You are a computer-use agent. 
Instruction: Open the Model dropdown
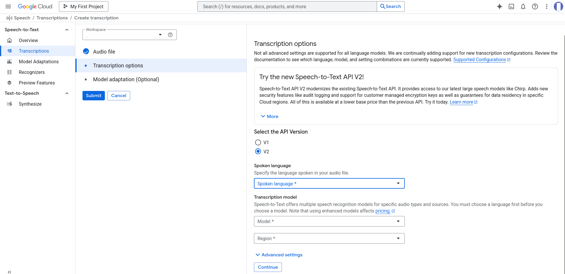pos(329,221)
